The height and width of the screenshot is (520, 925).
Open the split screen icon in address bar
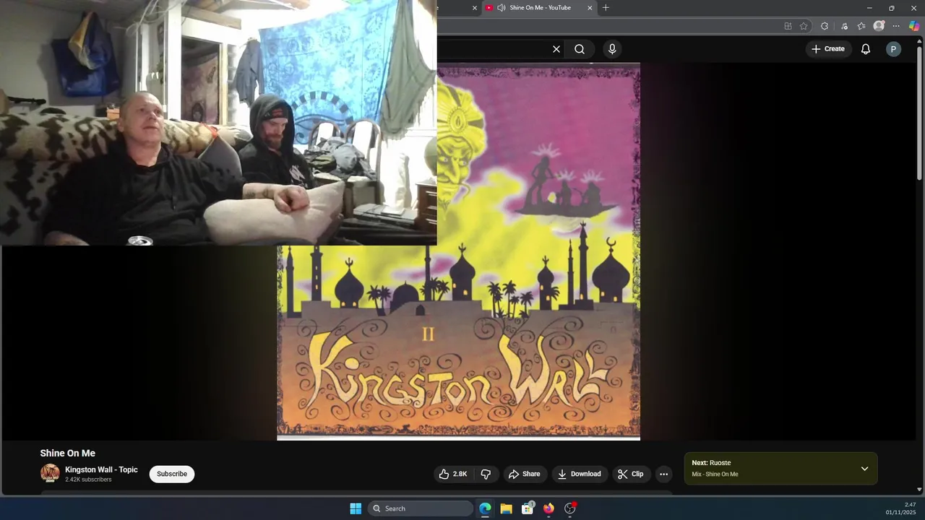pos(788,26)
